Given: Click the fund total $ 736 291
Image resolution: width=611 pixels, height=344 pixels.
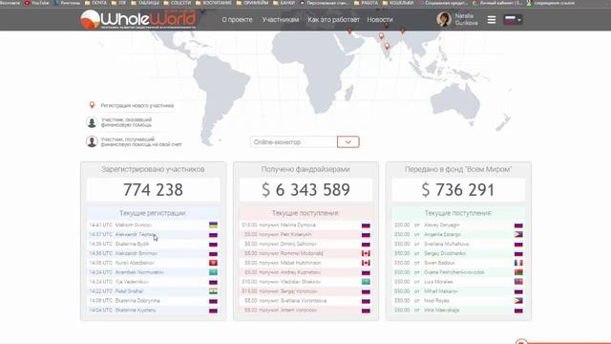Looking at the screenshot, I should (458, 190).
